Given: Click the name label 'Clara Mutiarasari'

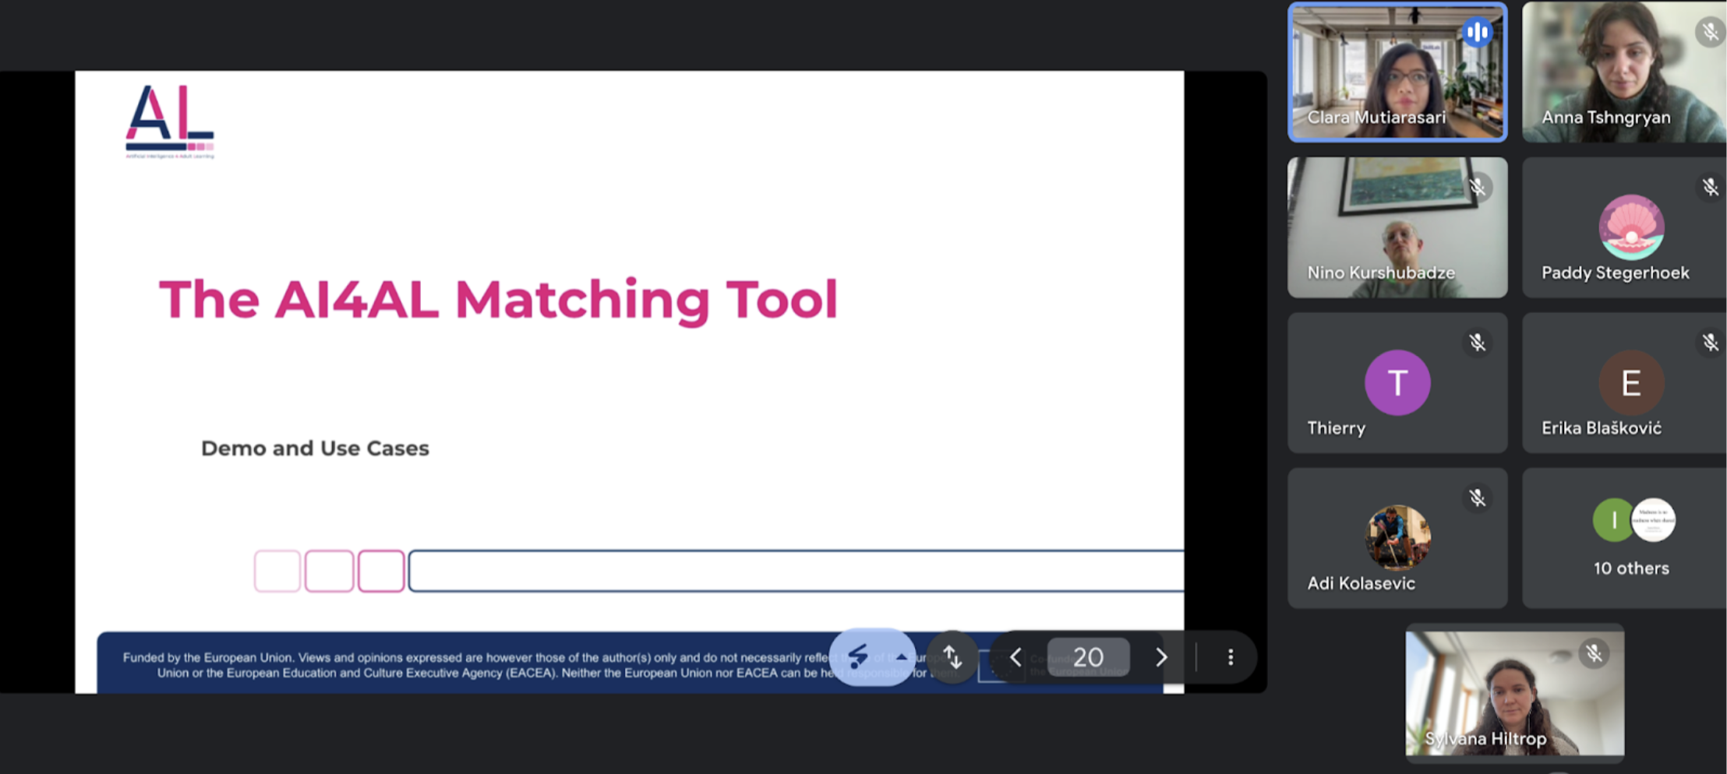Looking at the screenshot, I should (x=1376, y=118).
